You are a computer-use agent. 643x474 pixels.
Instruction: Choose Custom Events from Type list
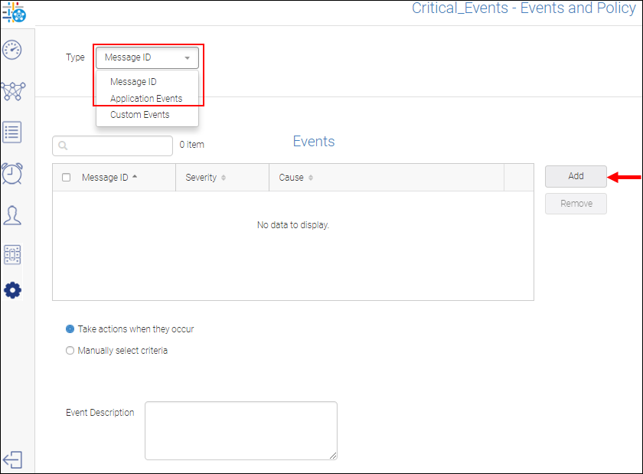(140, 115)
